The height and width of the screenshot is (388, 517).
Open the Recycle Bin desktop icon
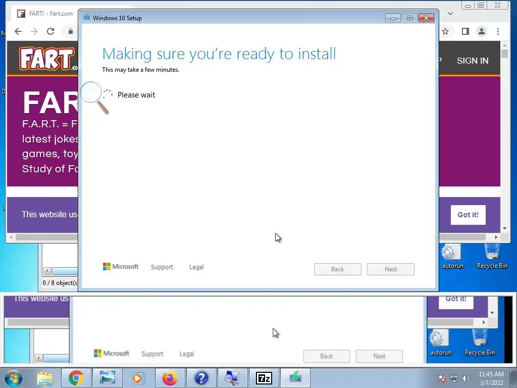[x=492, y=257]
